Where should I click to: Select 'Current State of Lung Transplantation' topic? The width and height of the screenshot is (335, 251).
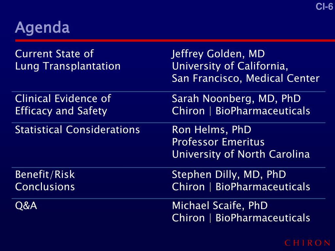point(68,60)
